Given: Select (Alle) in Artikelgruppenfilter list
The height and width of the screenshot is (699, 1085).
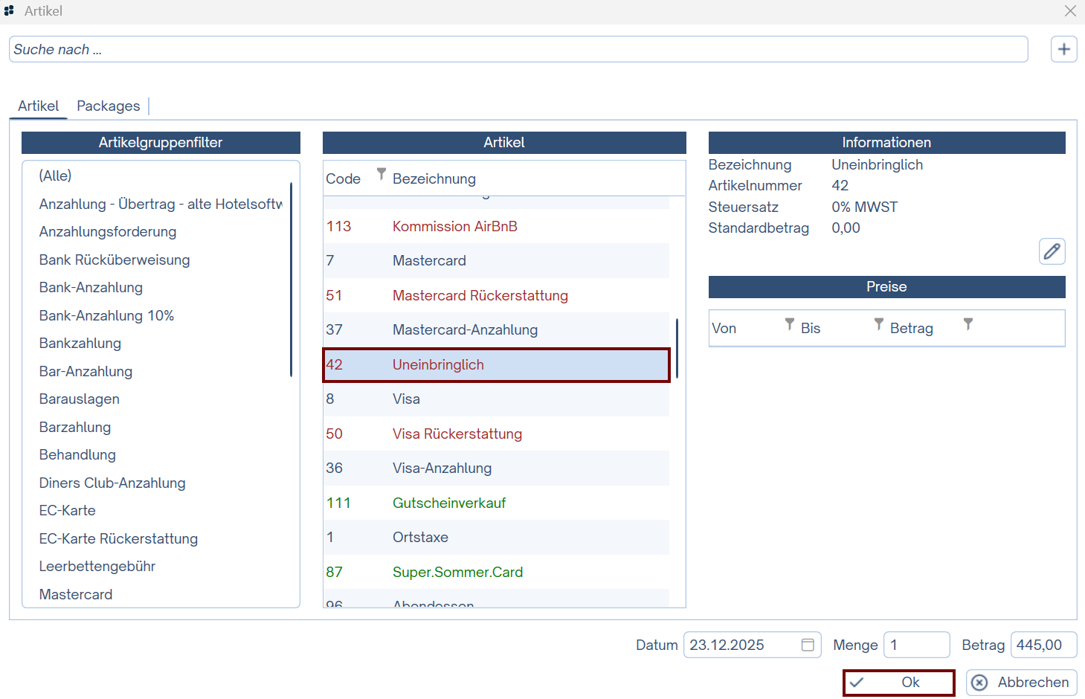Looking at the screenshot, I should click(56, 176).
